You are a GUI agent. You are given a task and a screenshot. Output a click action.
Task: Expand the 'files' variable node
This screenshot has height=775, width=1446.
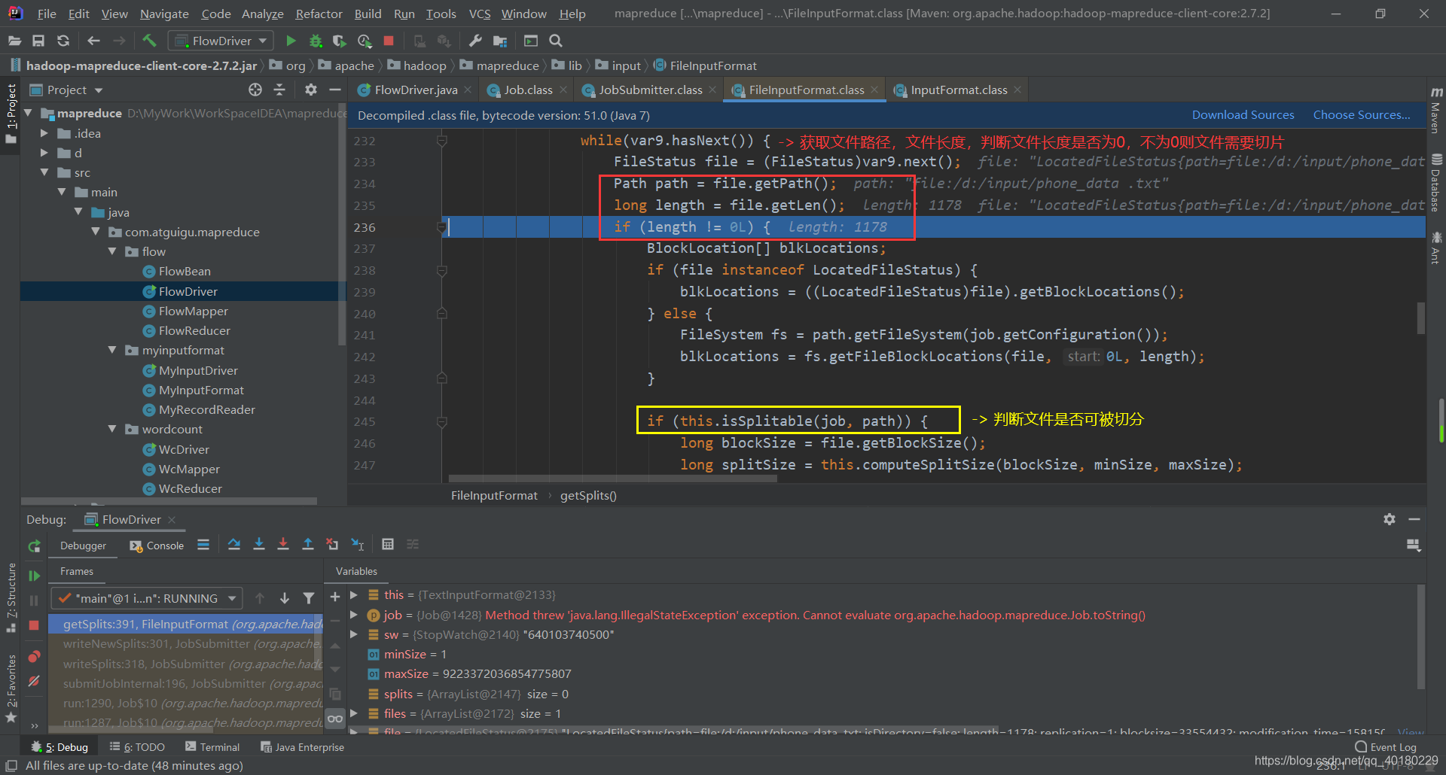point(353,713)
